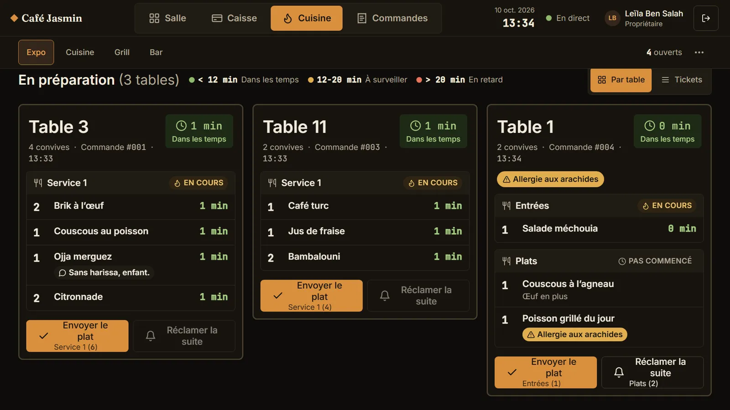Click Table 3 Service 1 cutlery icon
The image size is (730, 410).
tap(38, 183)
